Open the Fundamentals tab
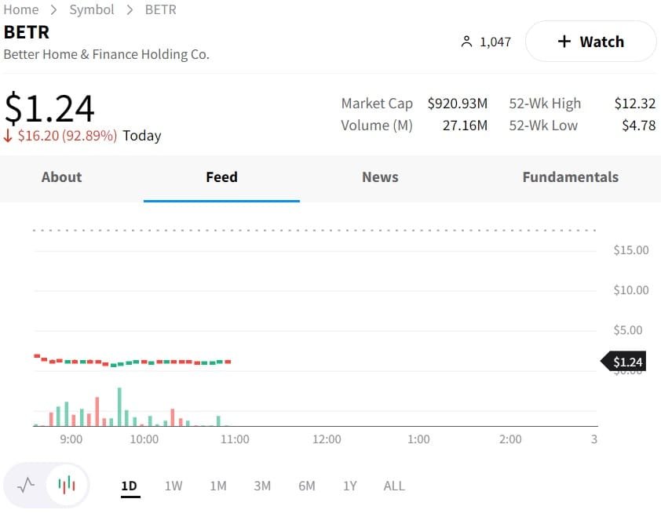Viewport: 661px width, 517px height. [x=570, y=177]
